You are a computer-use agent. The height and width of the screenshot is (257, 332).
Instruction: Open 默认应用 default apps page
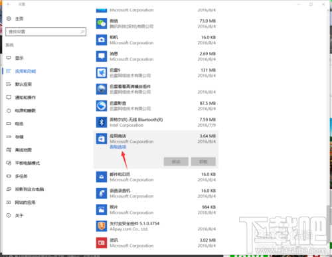coord(23,84)
